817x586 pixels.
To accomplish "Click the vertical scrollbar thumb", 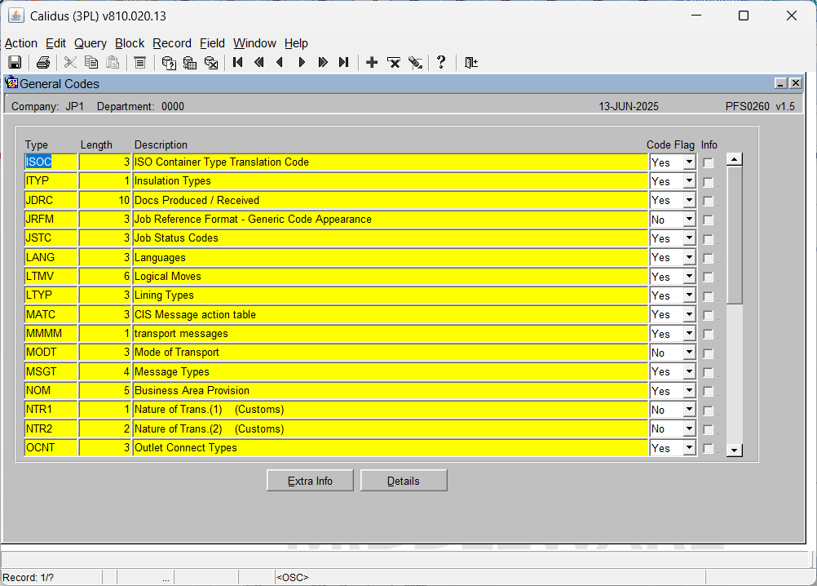I will pos(734,234).
